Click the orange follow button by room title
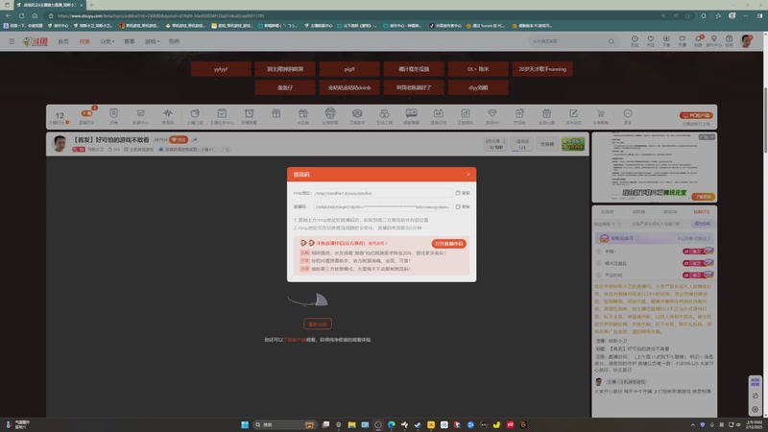Image resolution: width=768 pixels, height=432 pixels. click(179, 139)
